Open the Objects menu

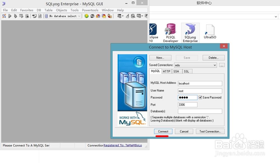(x=61, y=10)
